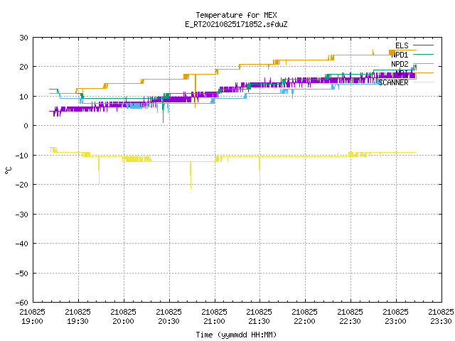Image resolution: width=455 pixels, height=341 pixels.
Task: Click the yellow SCANNER legend line sample
Action: pos(423,82)
